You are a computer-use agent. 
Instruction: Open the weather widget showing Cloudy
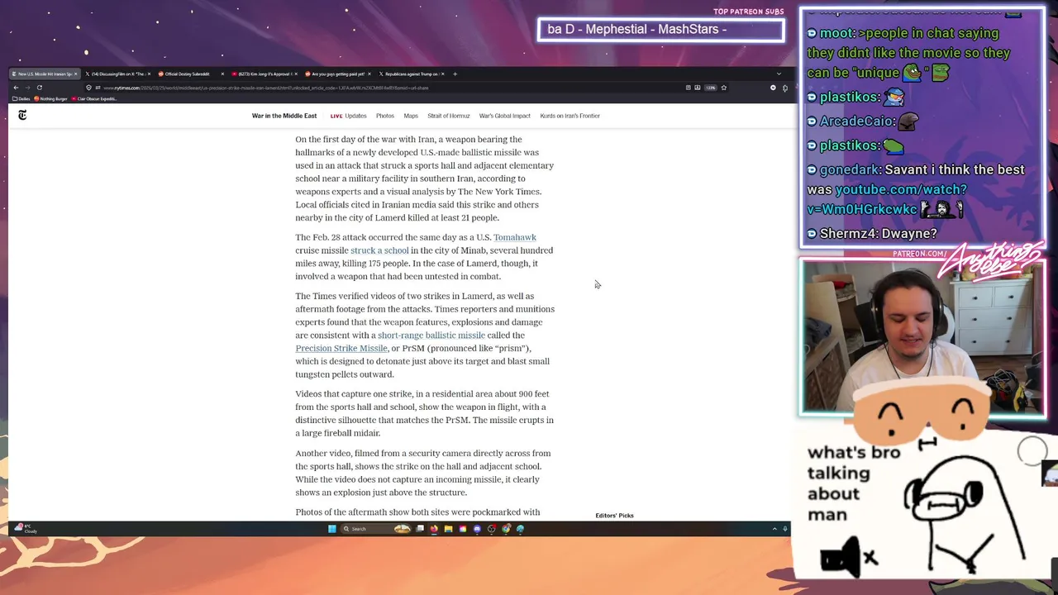pos(26,528)
